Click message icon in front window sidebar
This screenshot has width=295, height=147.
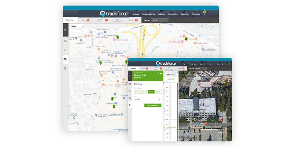(130, 84)
